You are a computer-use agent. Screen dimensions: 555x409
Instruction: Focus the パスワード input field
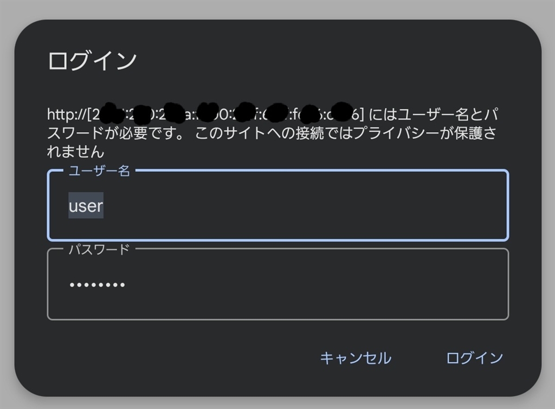coord(277,284)
